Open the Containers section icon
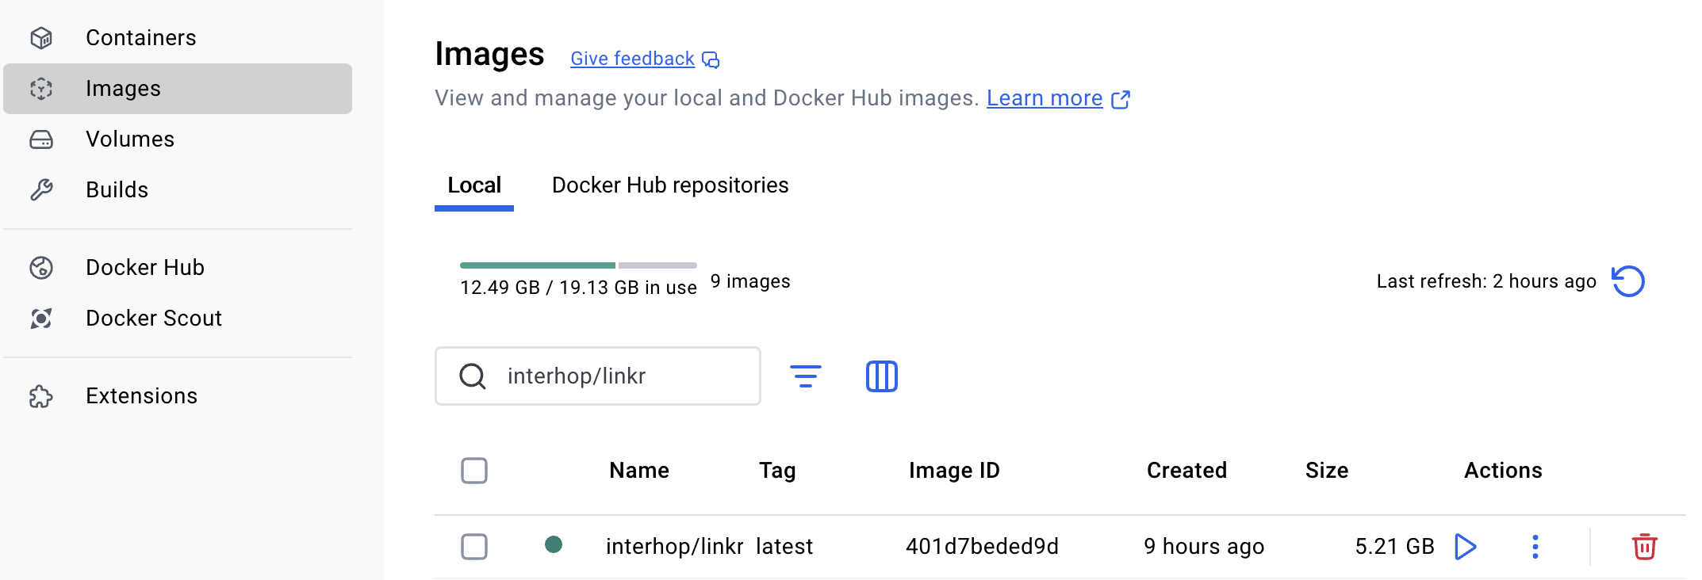The image size is (1702, 580). pyautogui.click(x=41, y=38)
